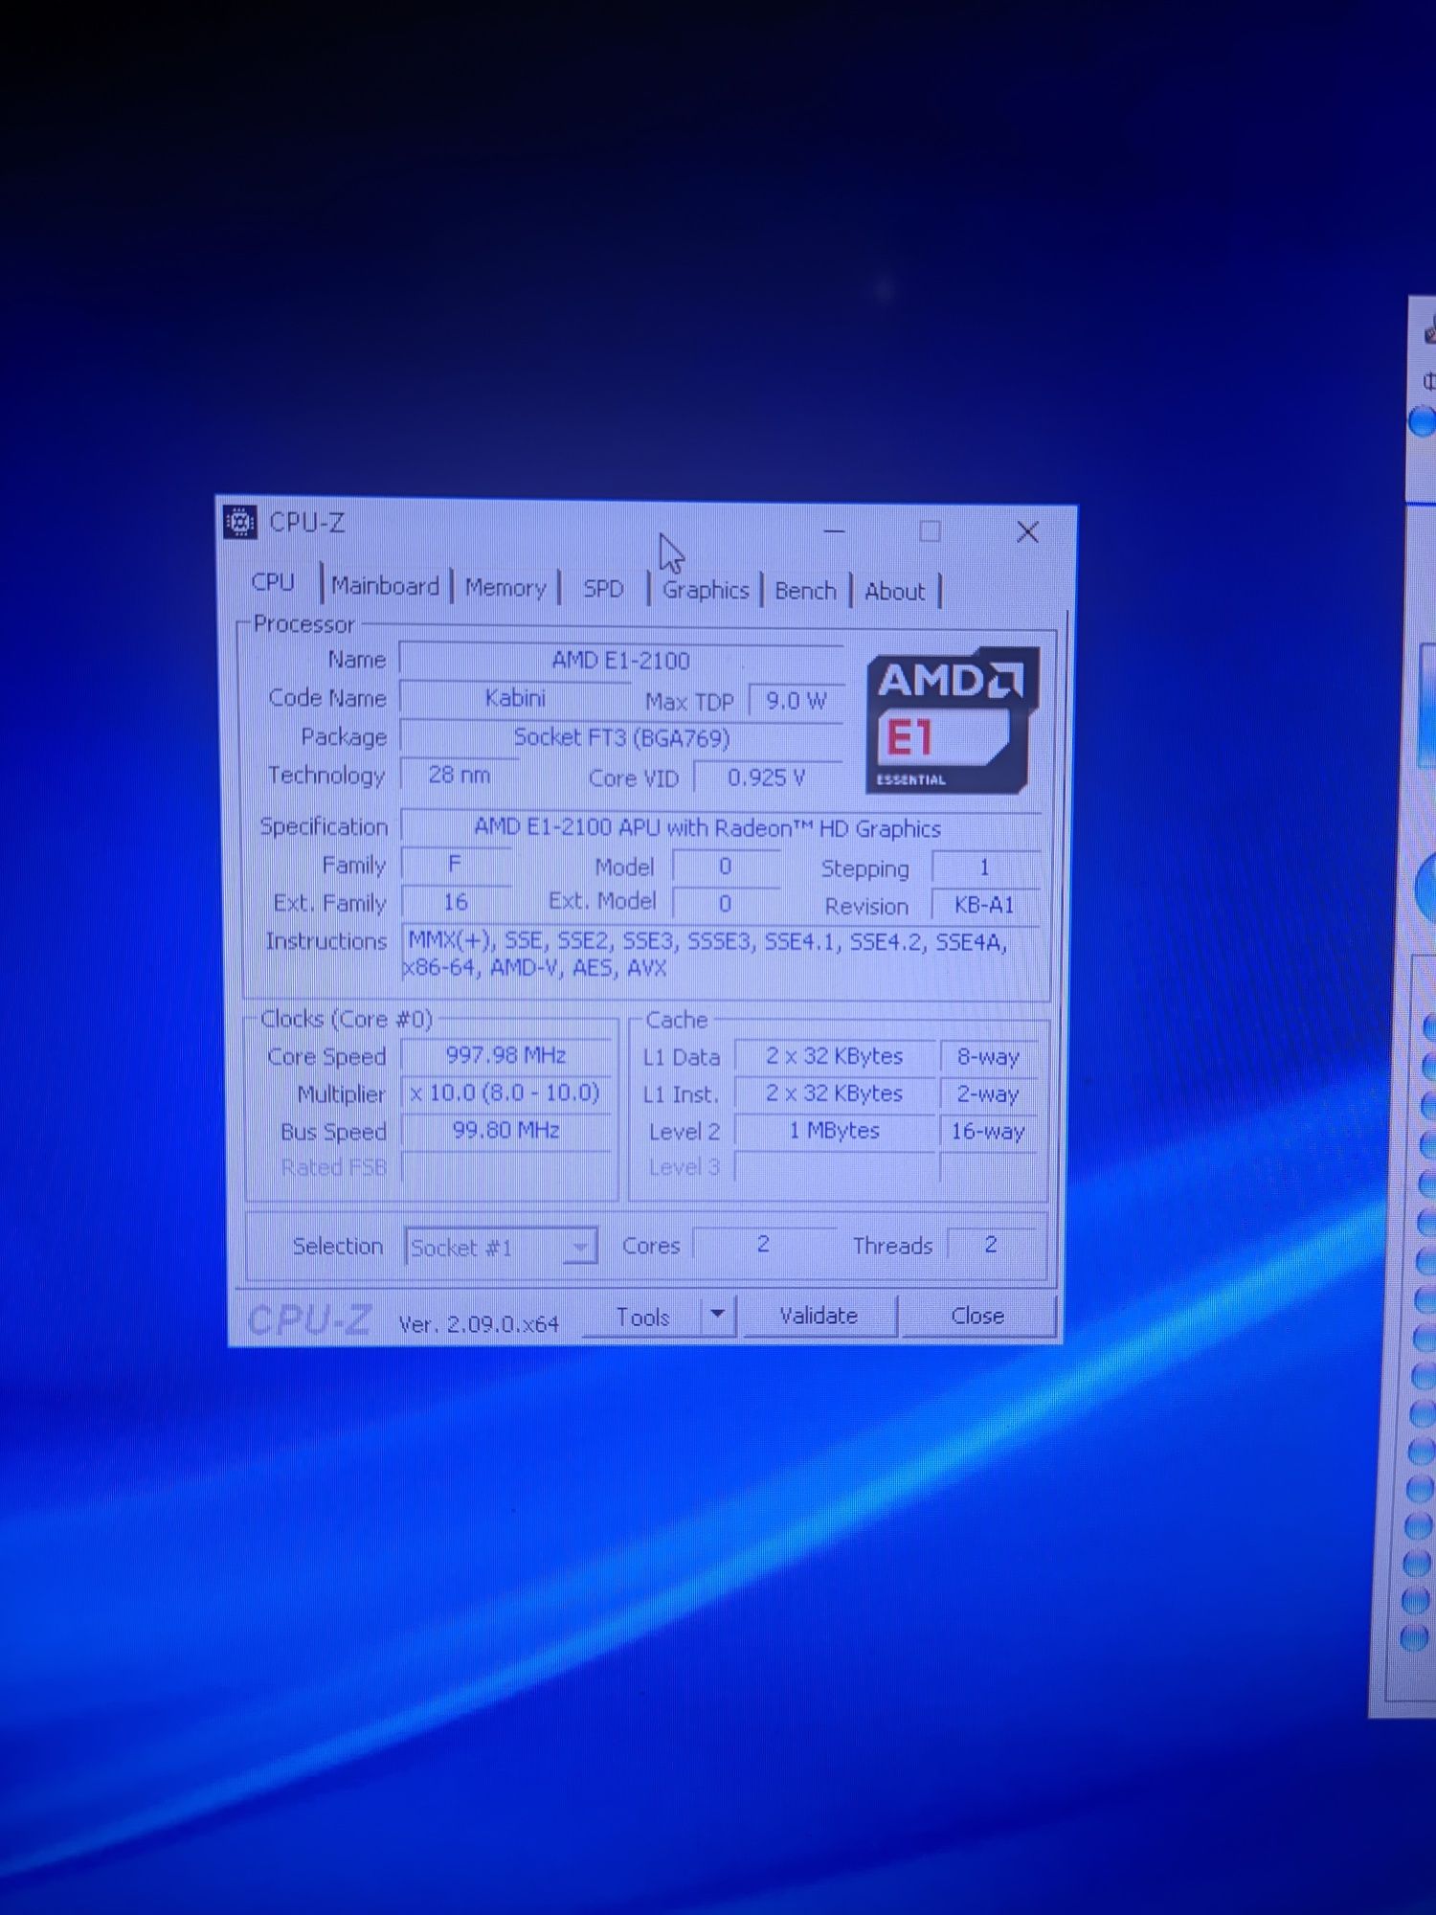The image size is (1436, 1915).
Task: Open the Memory tab
Action: point(505,588)
